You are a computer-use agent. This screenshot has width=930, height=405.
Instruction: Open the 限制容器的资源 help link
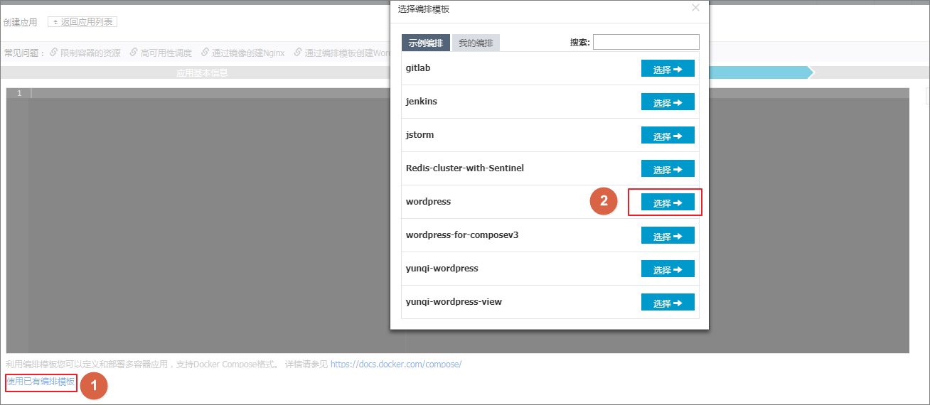tap(90, 53)
